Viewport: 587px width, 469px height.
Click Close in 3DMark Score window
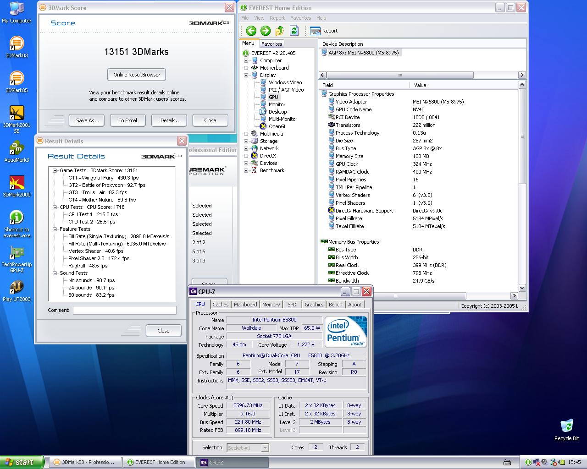210,120
